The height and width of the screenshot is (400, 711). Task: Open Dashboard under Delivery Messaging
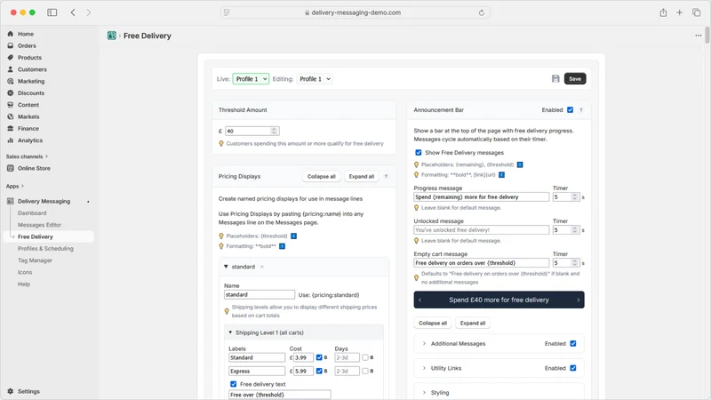point(32,213)
